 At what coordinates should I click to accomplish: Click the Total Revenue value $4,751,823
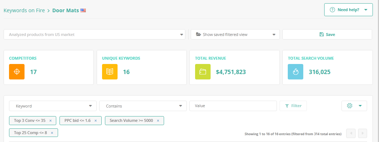(x=231, y=72)
